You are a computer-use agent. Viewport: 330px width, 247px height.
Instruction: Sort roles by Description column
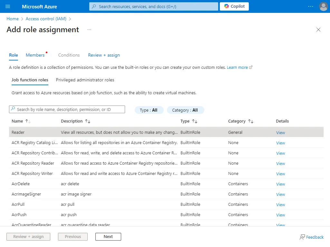(x=75, y=121)
